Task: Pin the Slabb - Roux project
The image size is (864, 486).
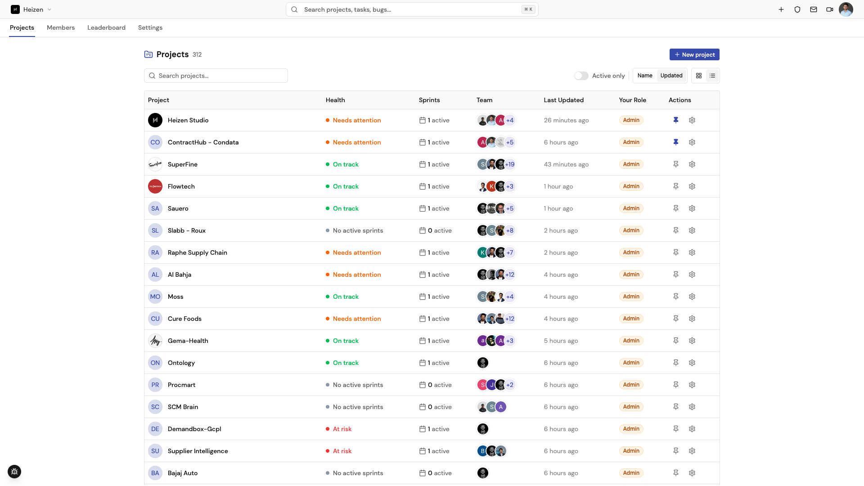Action: [x=676, y=230]
